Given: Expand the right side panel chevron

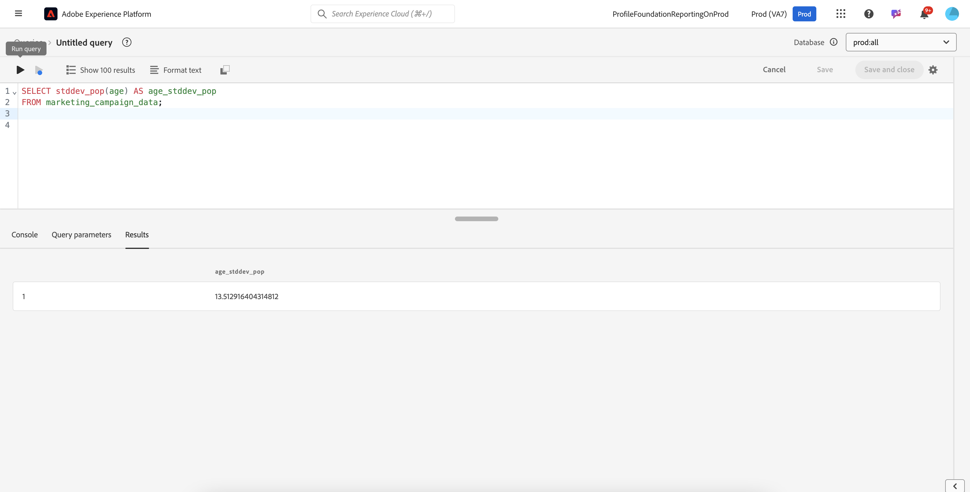Looking at the screenshot, I should tap(955, 486).
